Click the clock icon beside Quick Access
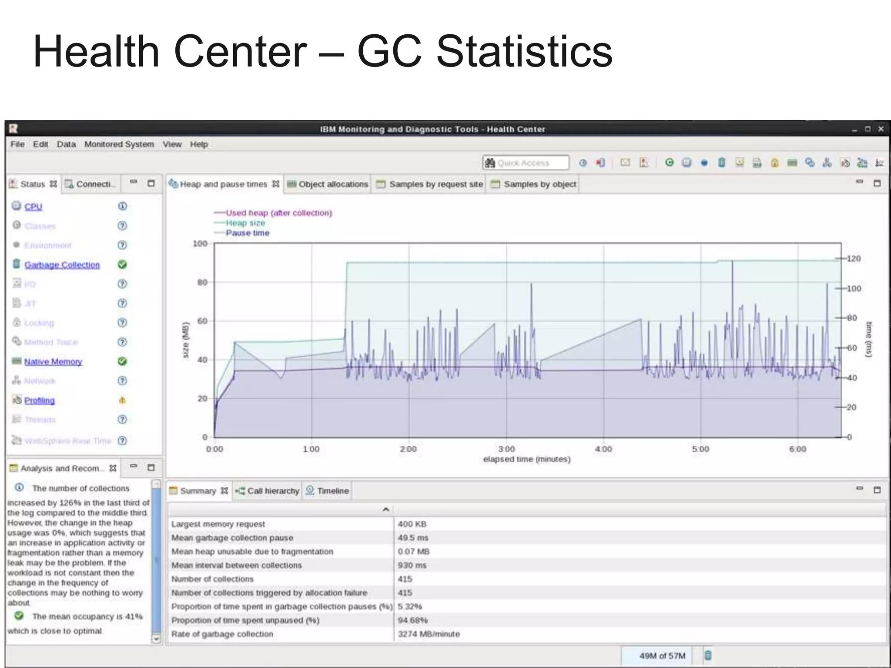Viewport: 891px width, 668px height. click(x=583, y=163)
